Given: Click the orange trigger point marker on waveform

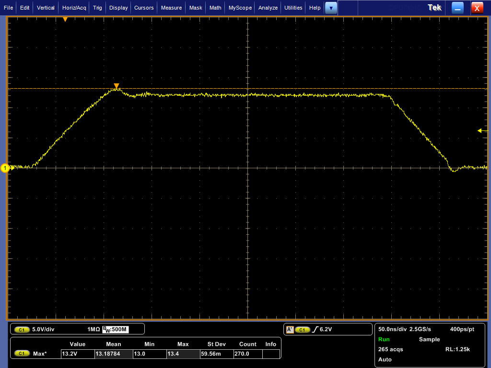Looking at the screenshot, I should coord(116,86).
